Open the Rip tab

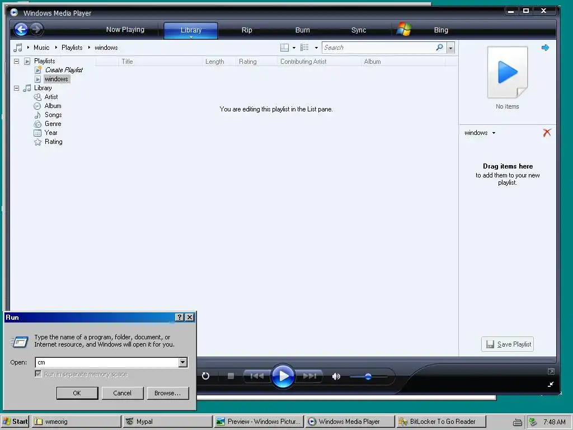tap(247, 30)
